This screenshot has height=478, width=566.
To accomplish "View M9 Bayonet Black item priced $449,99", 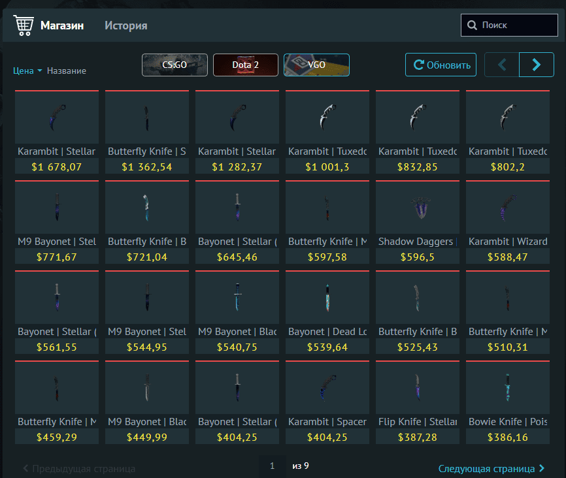I will point(147,403).
